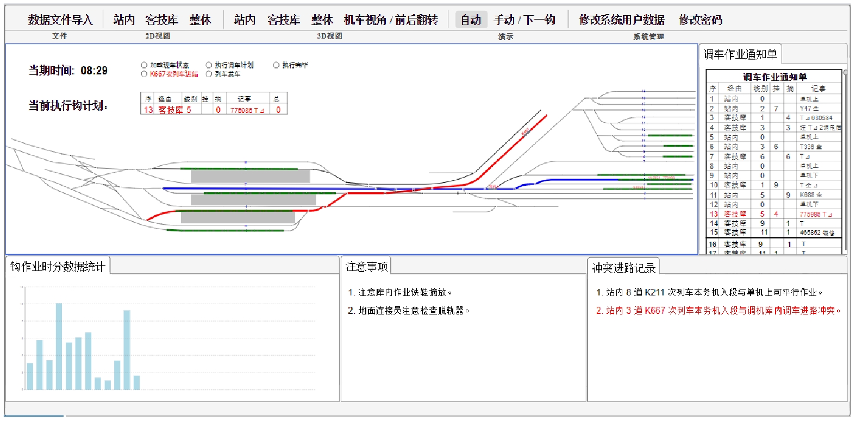Open the 钩作业时分数据统计 tab
This screenshot has width=856, height=422.
58,267
